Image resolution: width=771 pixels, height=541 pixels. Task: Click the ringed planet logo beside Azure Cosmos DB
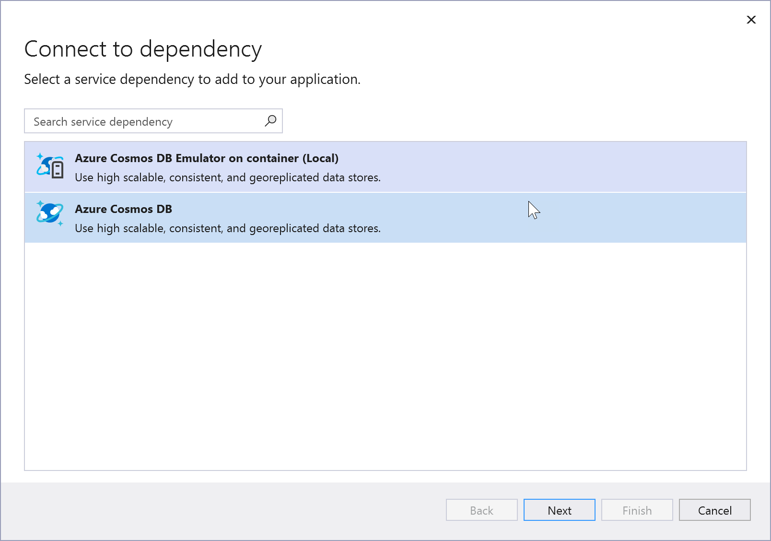pos(50,214)
